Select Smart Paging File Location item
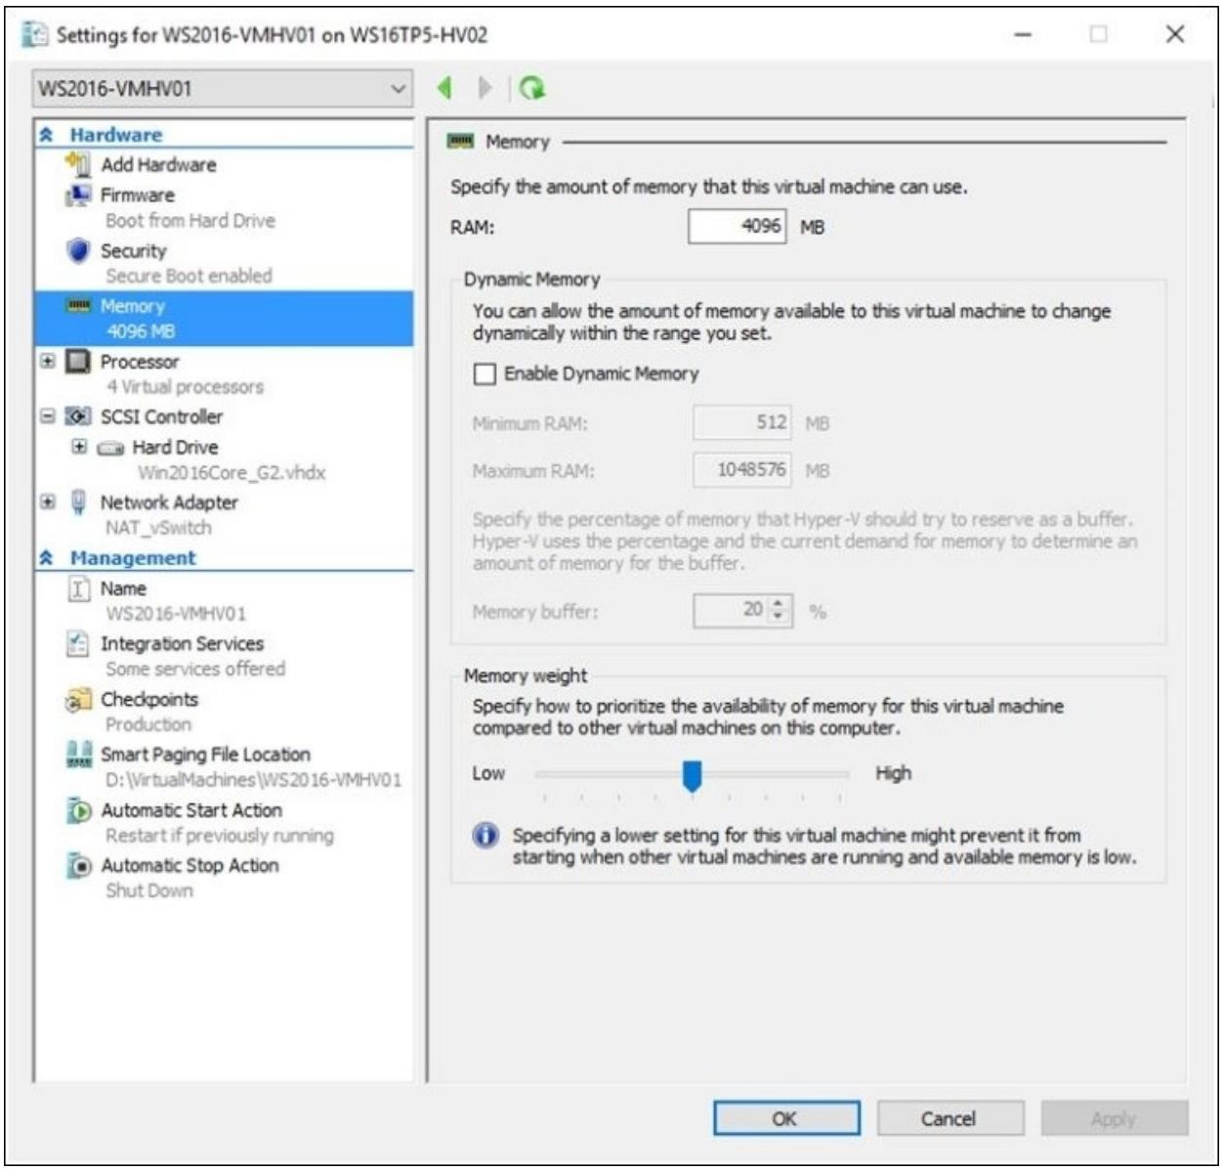This screenshot has height=1170, width=1224. 205,755
